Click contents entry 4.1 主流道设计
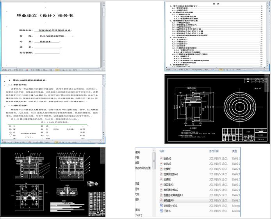 180,39
